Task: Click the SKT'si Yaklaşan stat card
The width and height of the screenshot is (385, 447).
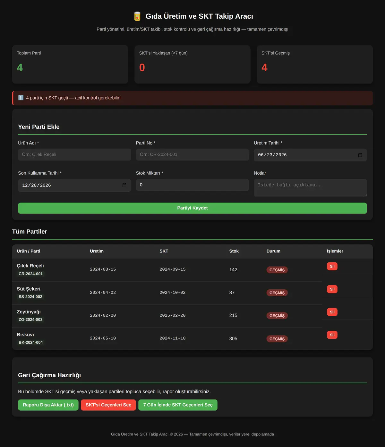Action: (x=193, y=64)
